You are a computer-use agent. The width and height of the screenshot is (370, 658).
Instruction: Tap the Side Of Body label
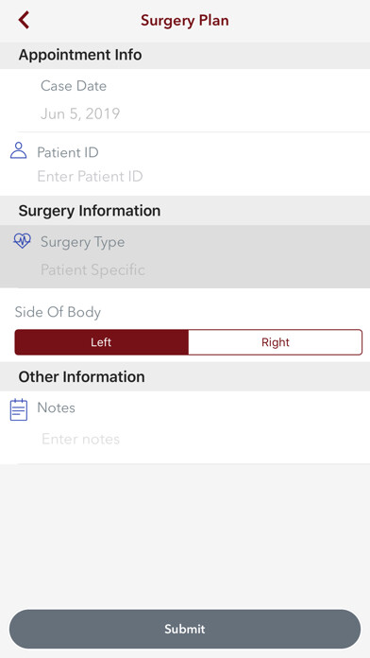click(58, 312)
